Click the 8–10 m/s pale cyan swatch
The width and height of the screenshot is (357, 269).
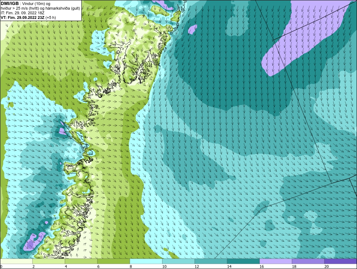(x=146, y=261)
